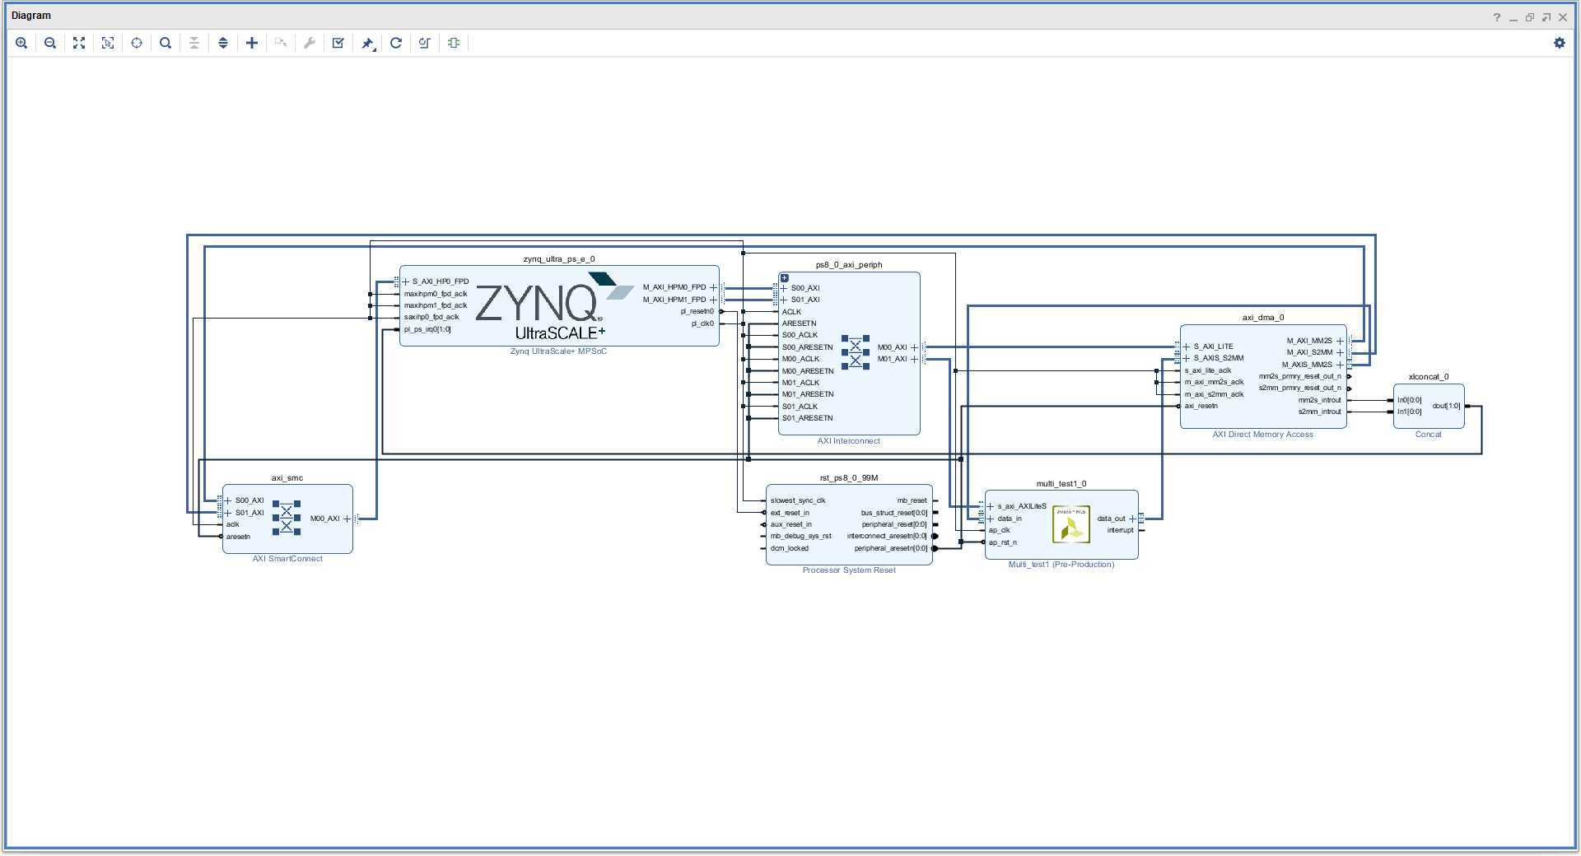Select the Zoom Area tool

(x=108, y=43)
